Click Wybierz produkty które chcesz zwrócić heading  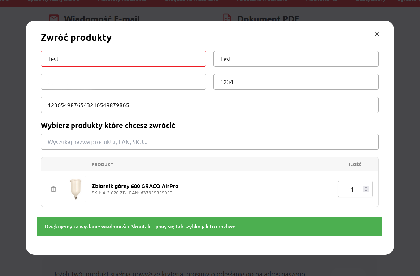[108, 126]
